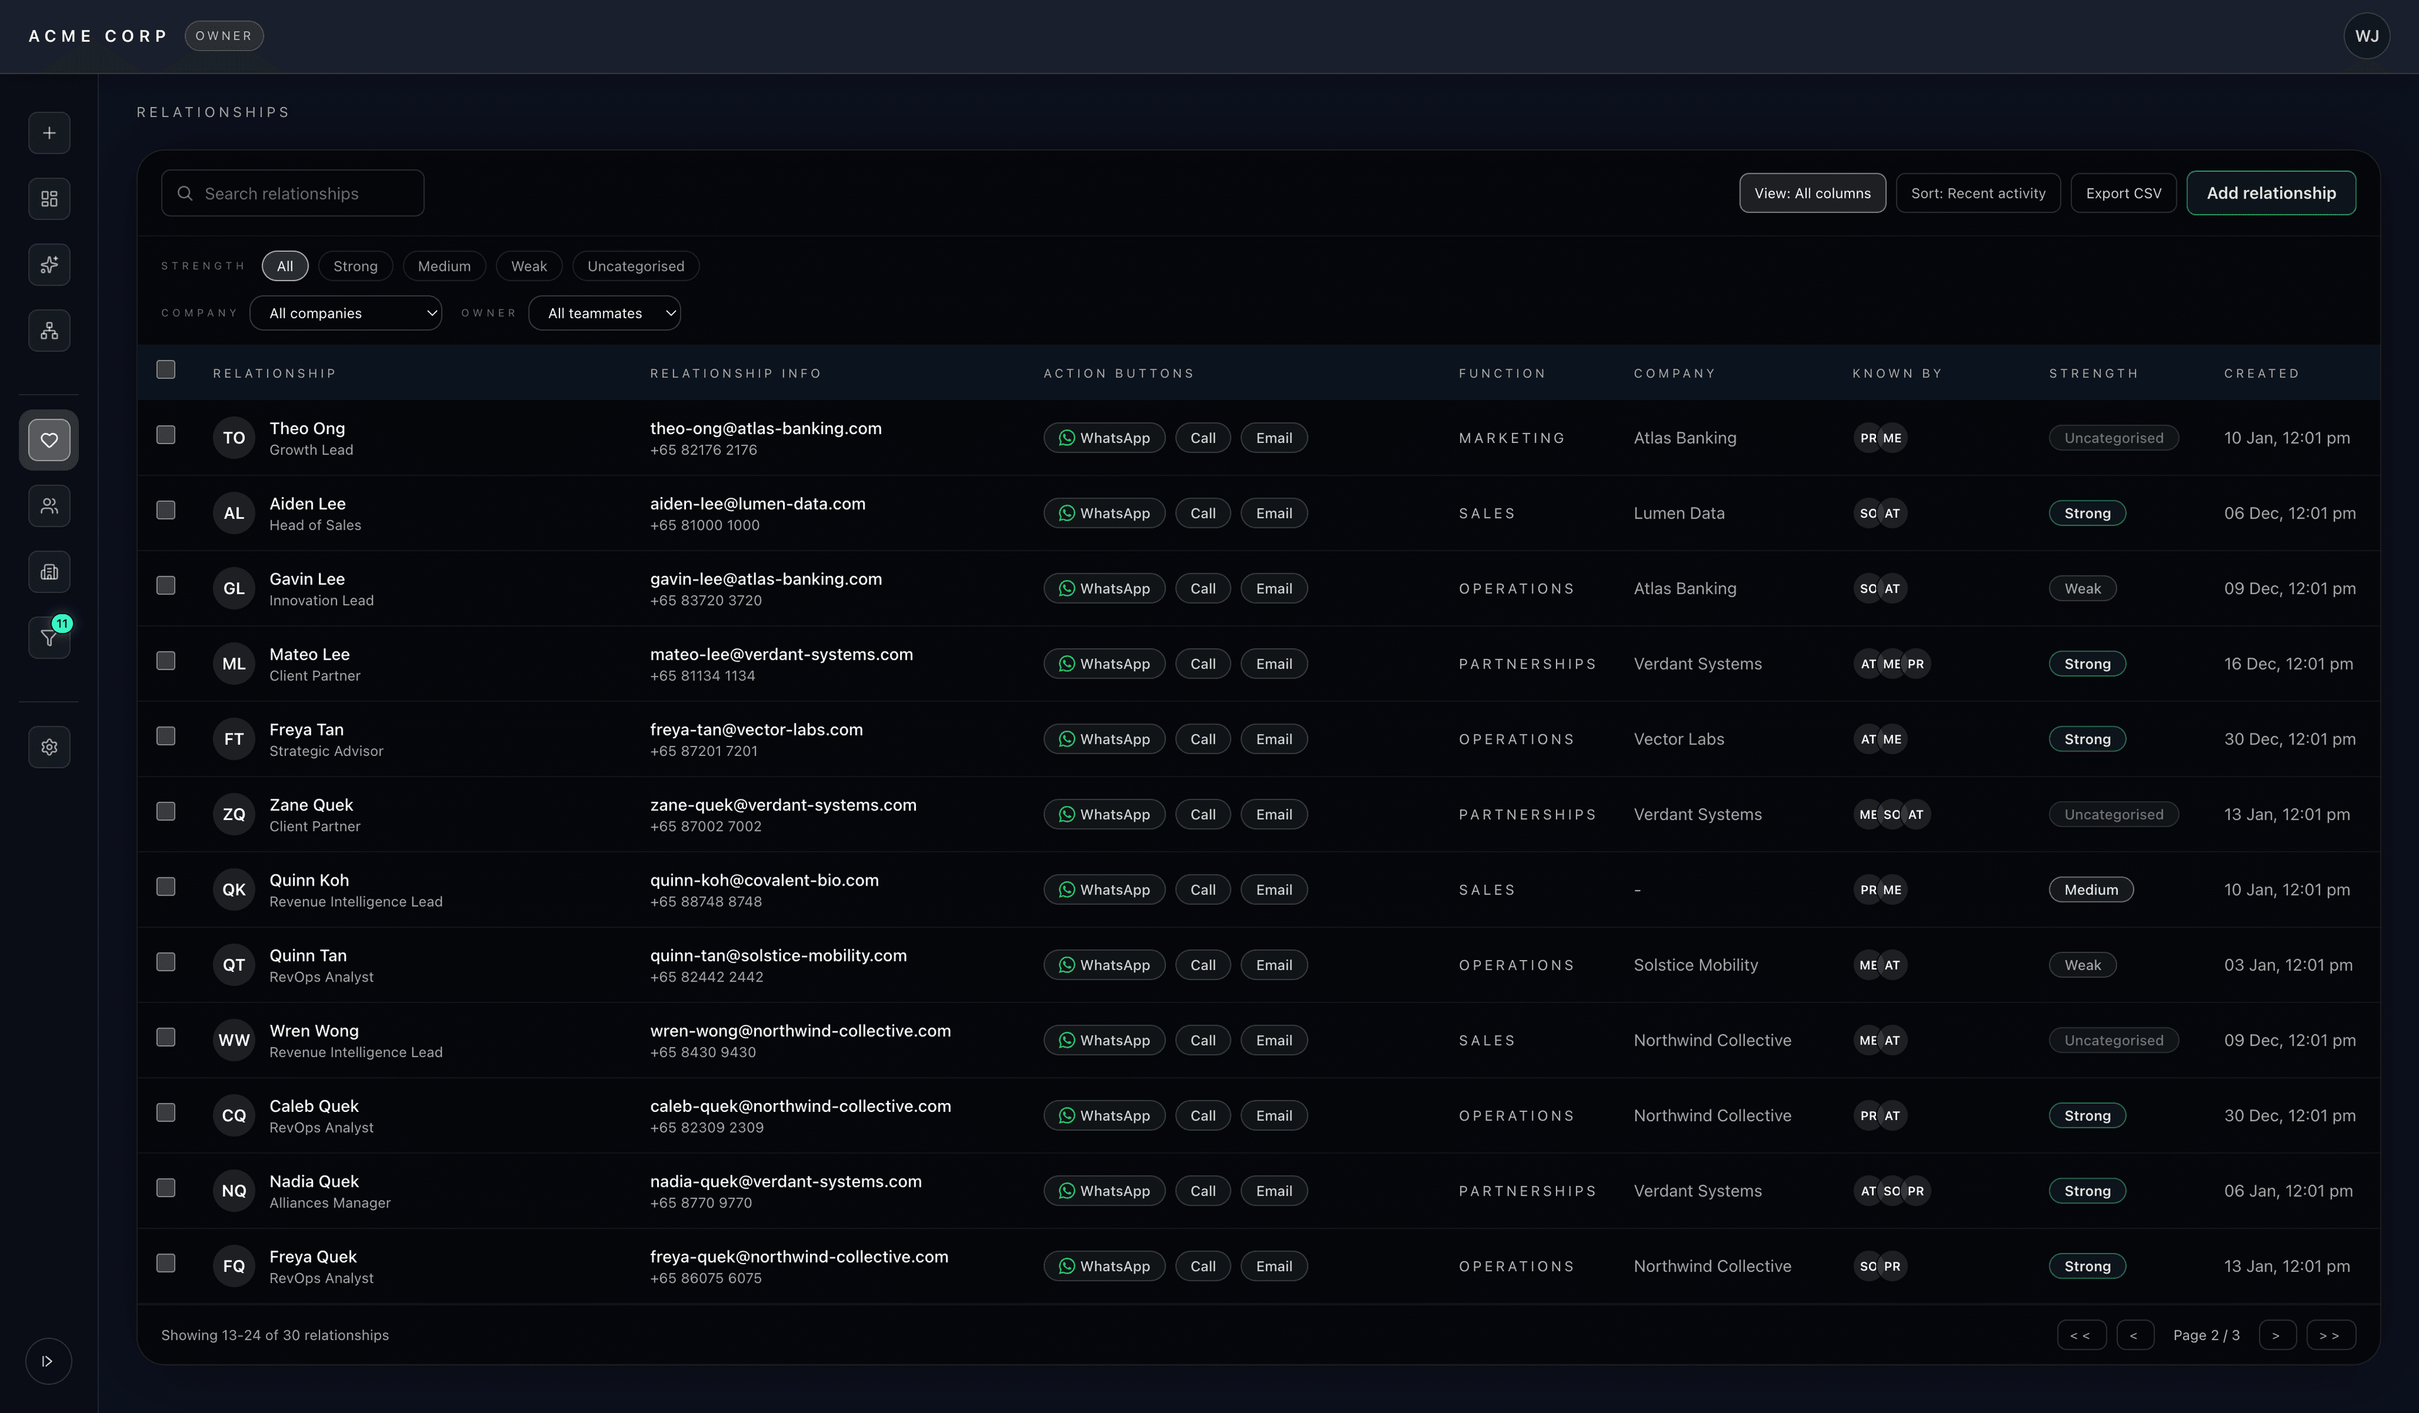Check the checkbox on Theo Ong's row
The height and width of the screenshot is (1413, 2419).
165,435
